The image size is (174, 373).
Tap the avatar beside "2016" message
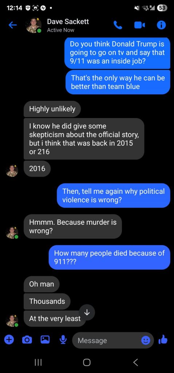12,171
